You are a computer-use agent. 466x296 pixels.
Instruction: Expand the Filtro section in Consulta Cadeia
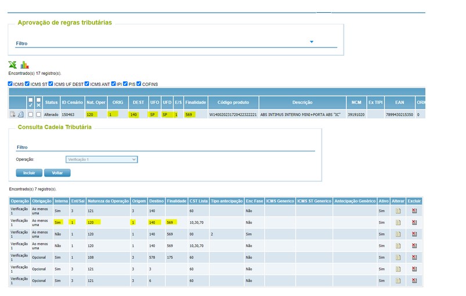pos(22,147)
